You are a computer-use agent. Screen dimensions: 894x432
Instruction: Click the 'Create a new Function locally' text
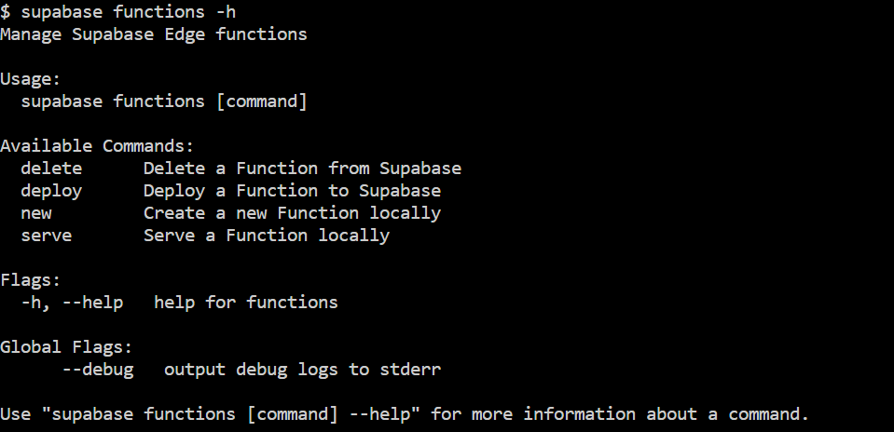click(292, 213)
